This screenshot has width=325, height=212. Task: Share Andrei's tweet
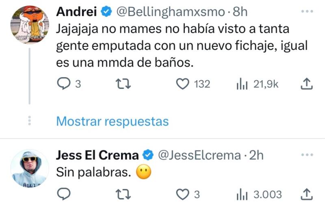(307, 84)
